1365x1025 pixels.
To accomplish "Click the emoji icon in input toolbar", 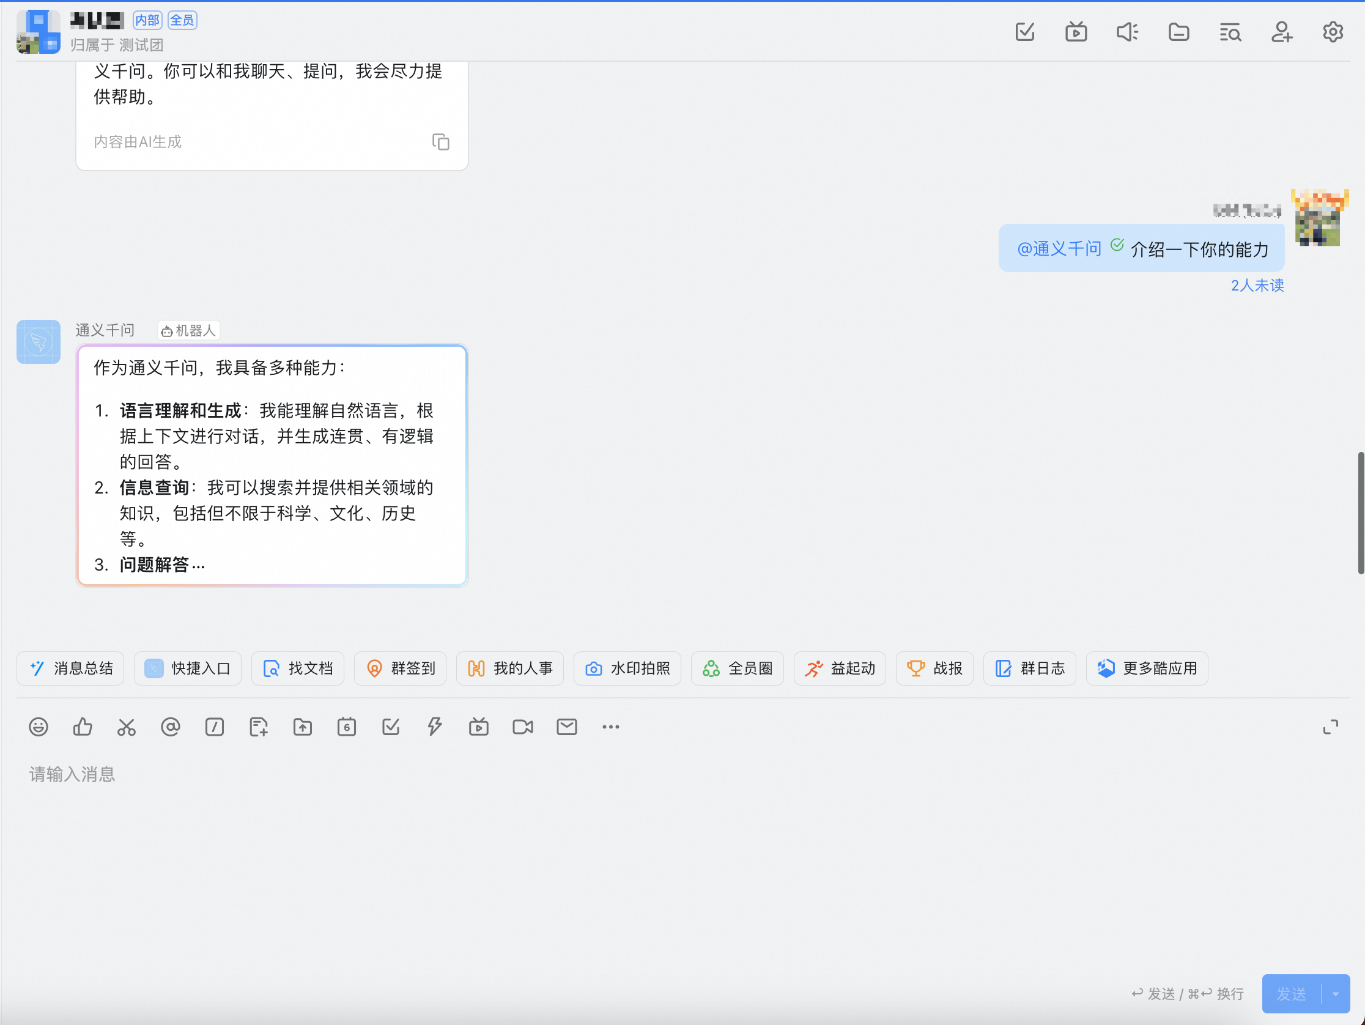I will coord(39,727).
